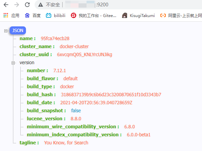Click the build_snapshot false value
The image size is (202, 151).
pyautogui.click(x=76, y=111)
